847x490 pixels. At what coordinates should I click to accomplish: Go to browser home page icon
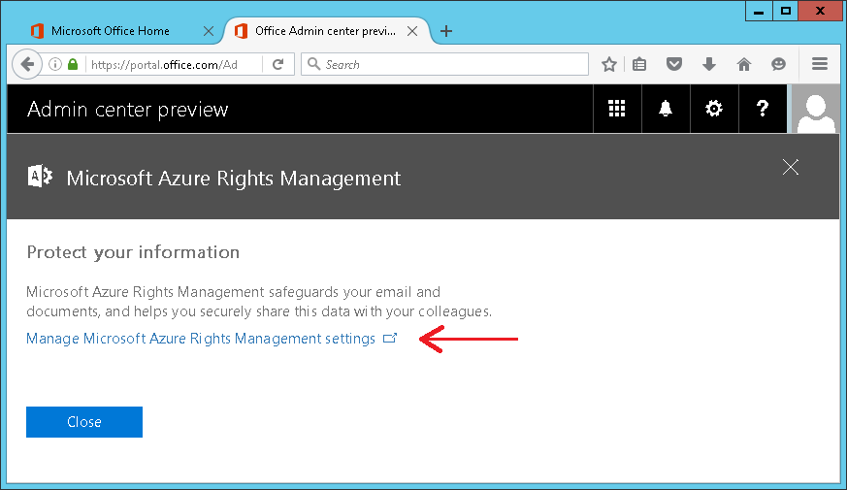click(744, 64)
